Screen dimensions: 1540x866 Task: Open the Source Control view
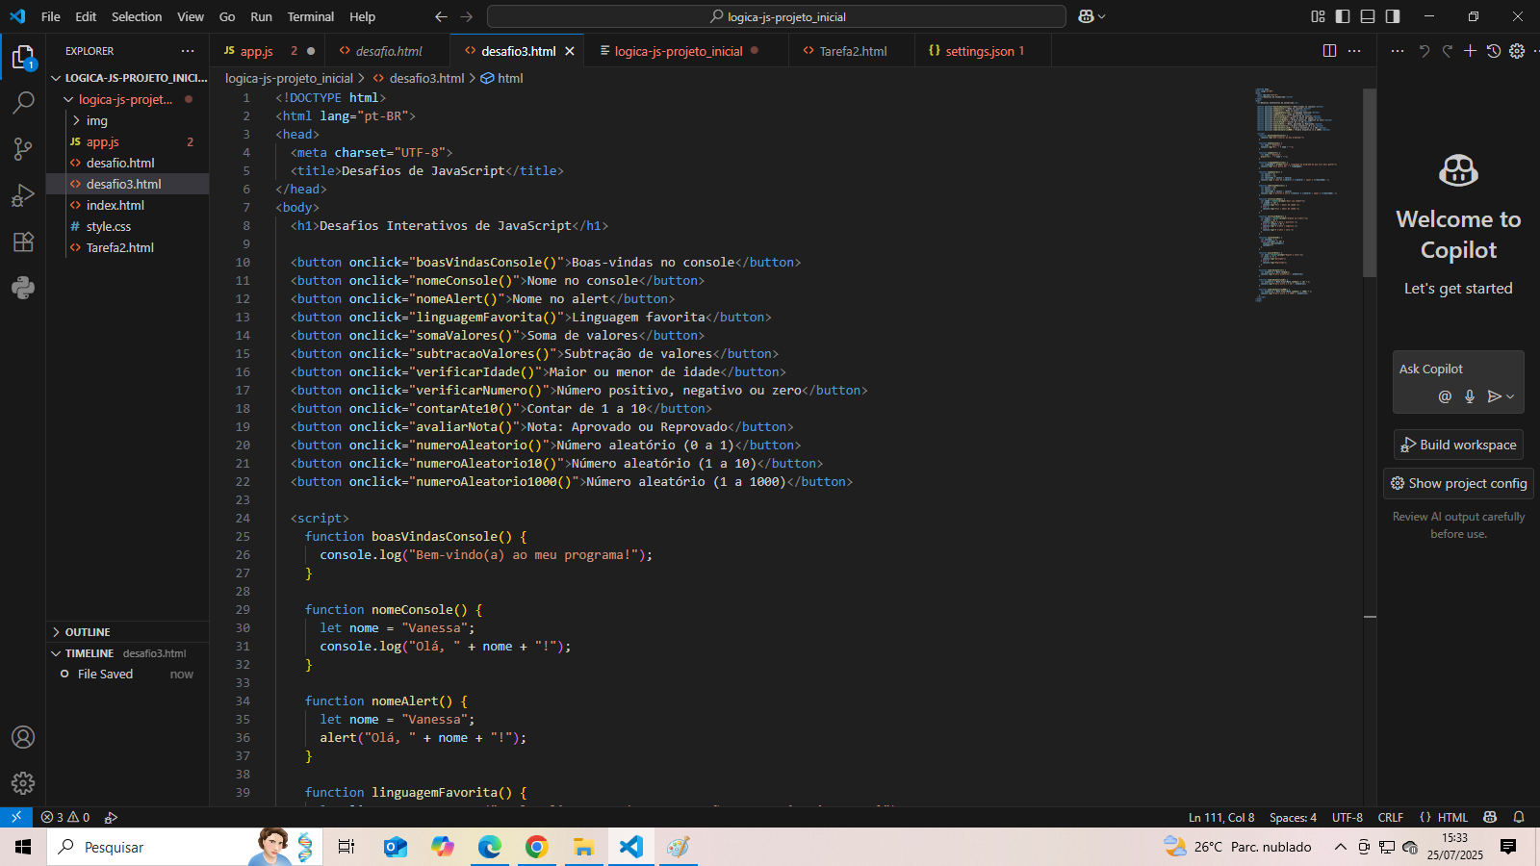click(23, 148)
